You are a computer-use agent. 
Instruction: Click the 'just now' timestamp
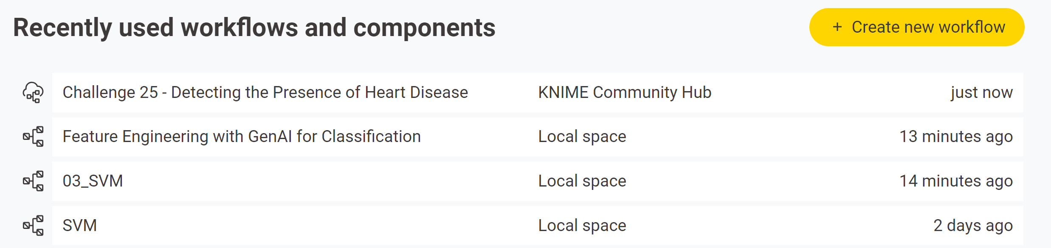click(982, 92)
